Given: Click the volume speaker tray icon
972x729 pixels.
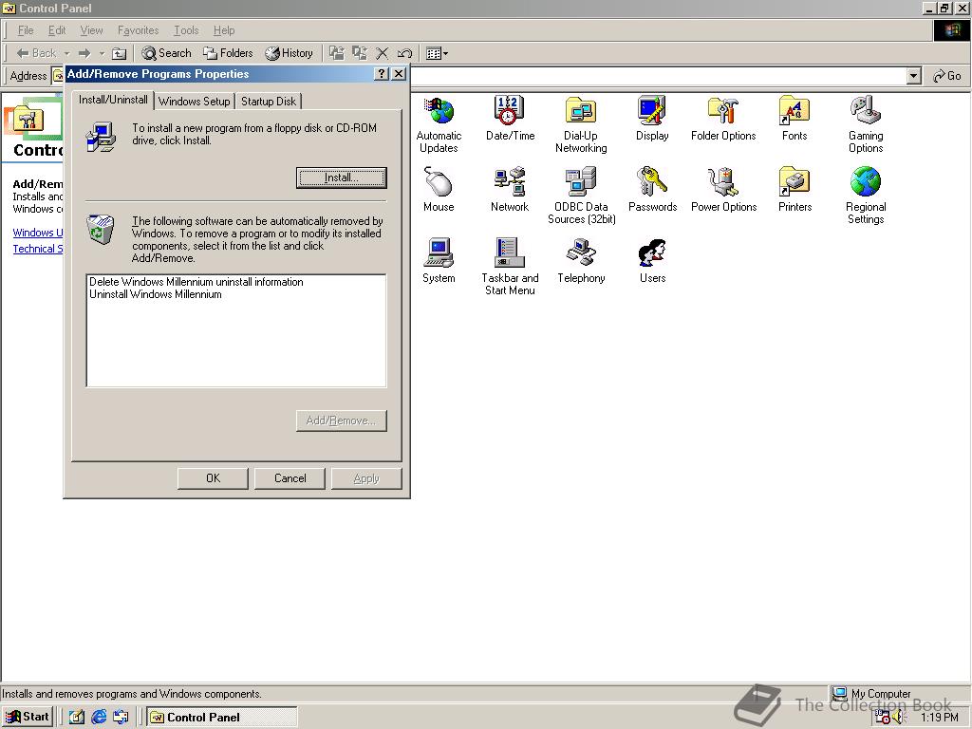Looking at the screenshot, I should [900, 718].
